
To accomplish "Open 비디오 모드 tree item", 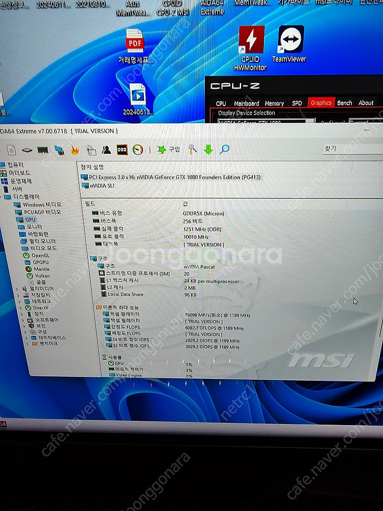I will [39, 248].
